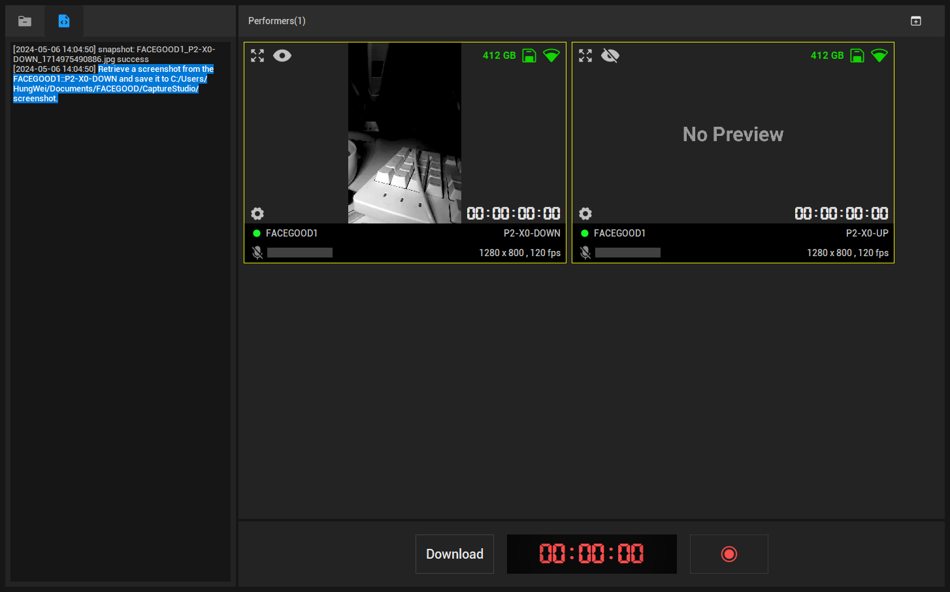The width and height of the screenshot is (950, 592).
Task: Click green status dot on P2-X0-UP card
Action: click(585, 233)
